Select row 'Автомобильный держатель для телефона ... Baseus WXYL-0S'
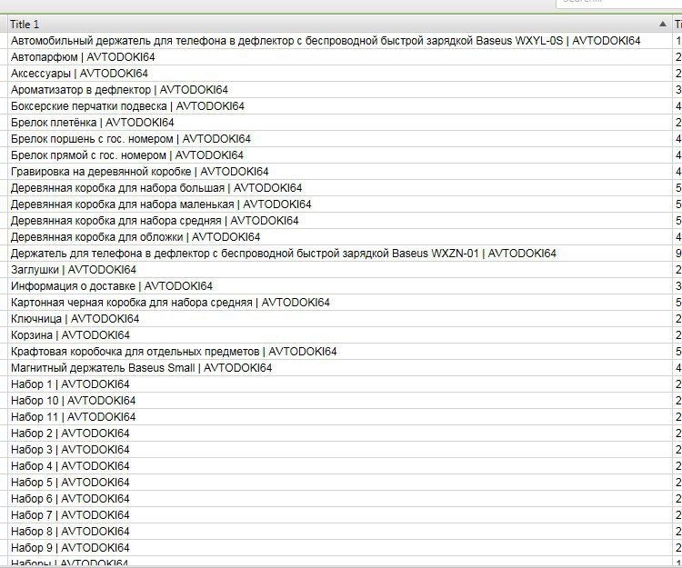 click(340, 41)
